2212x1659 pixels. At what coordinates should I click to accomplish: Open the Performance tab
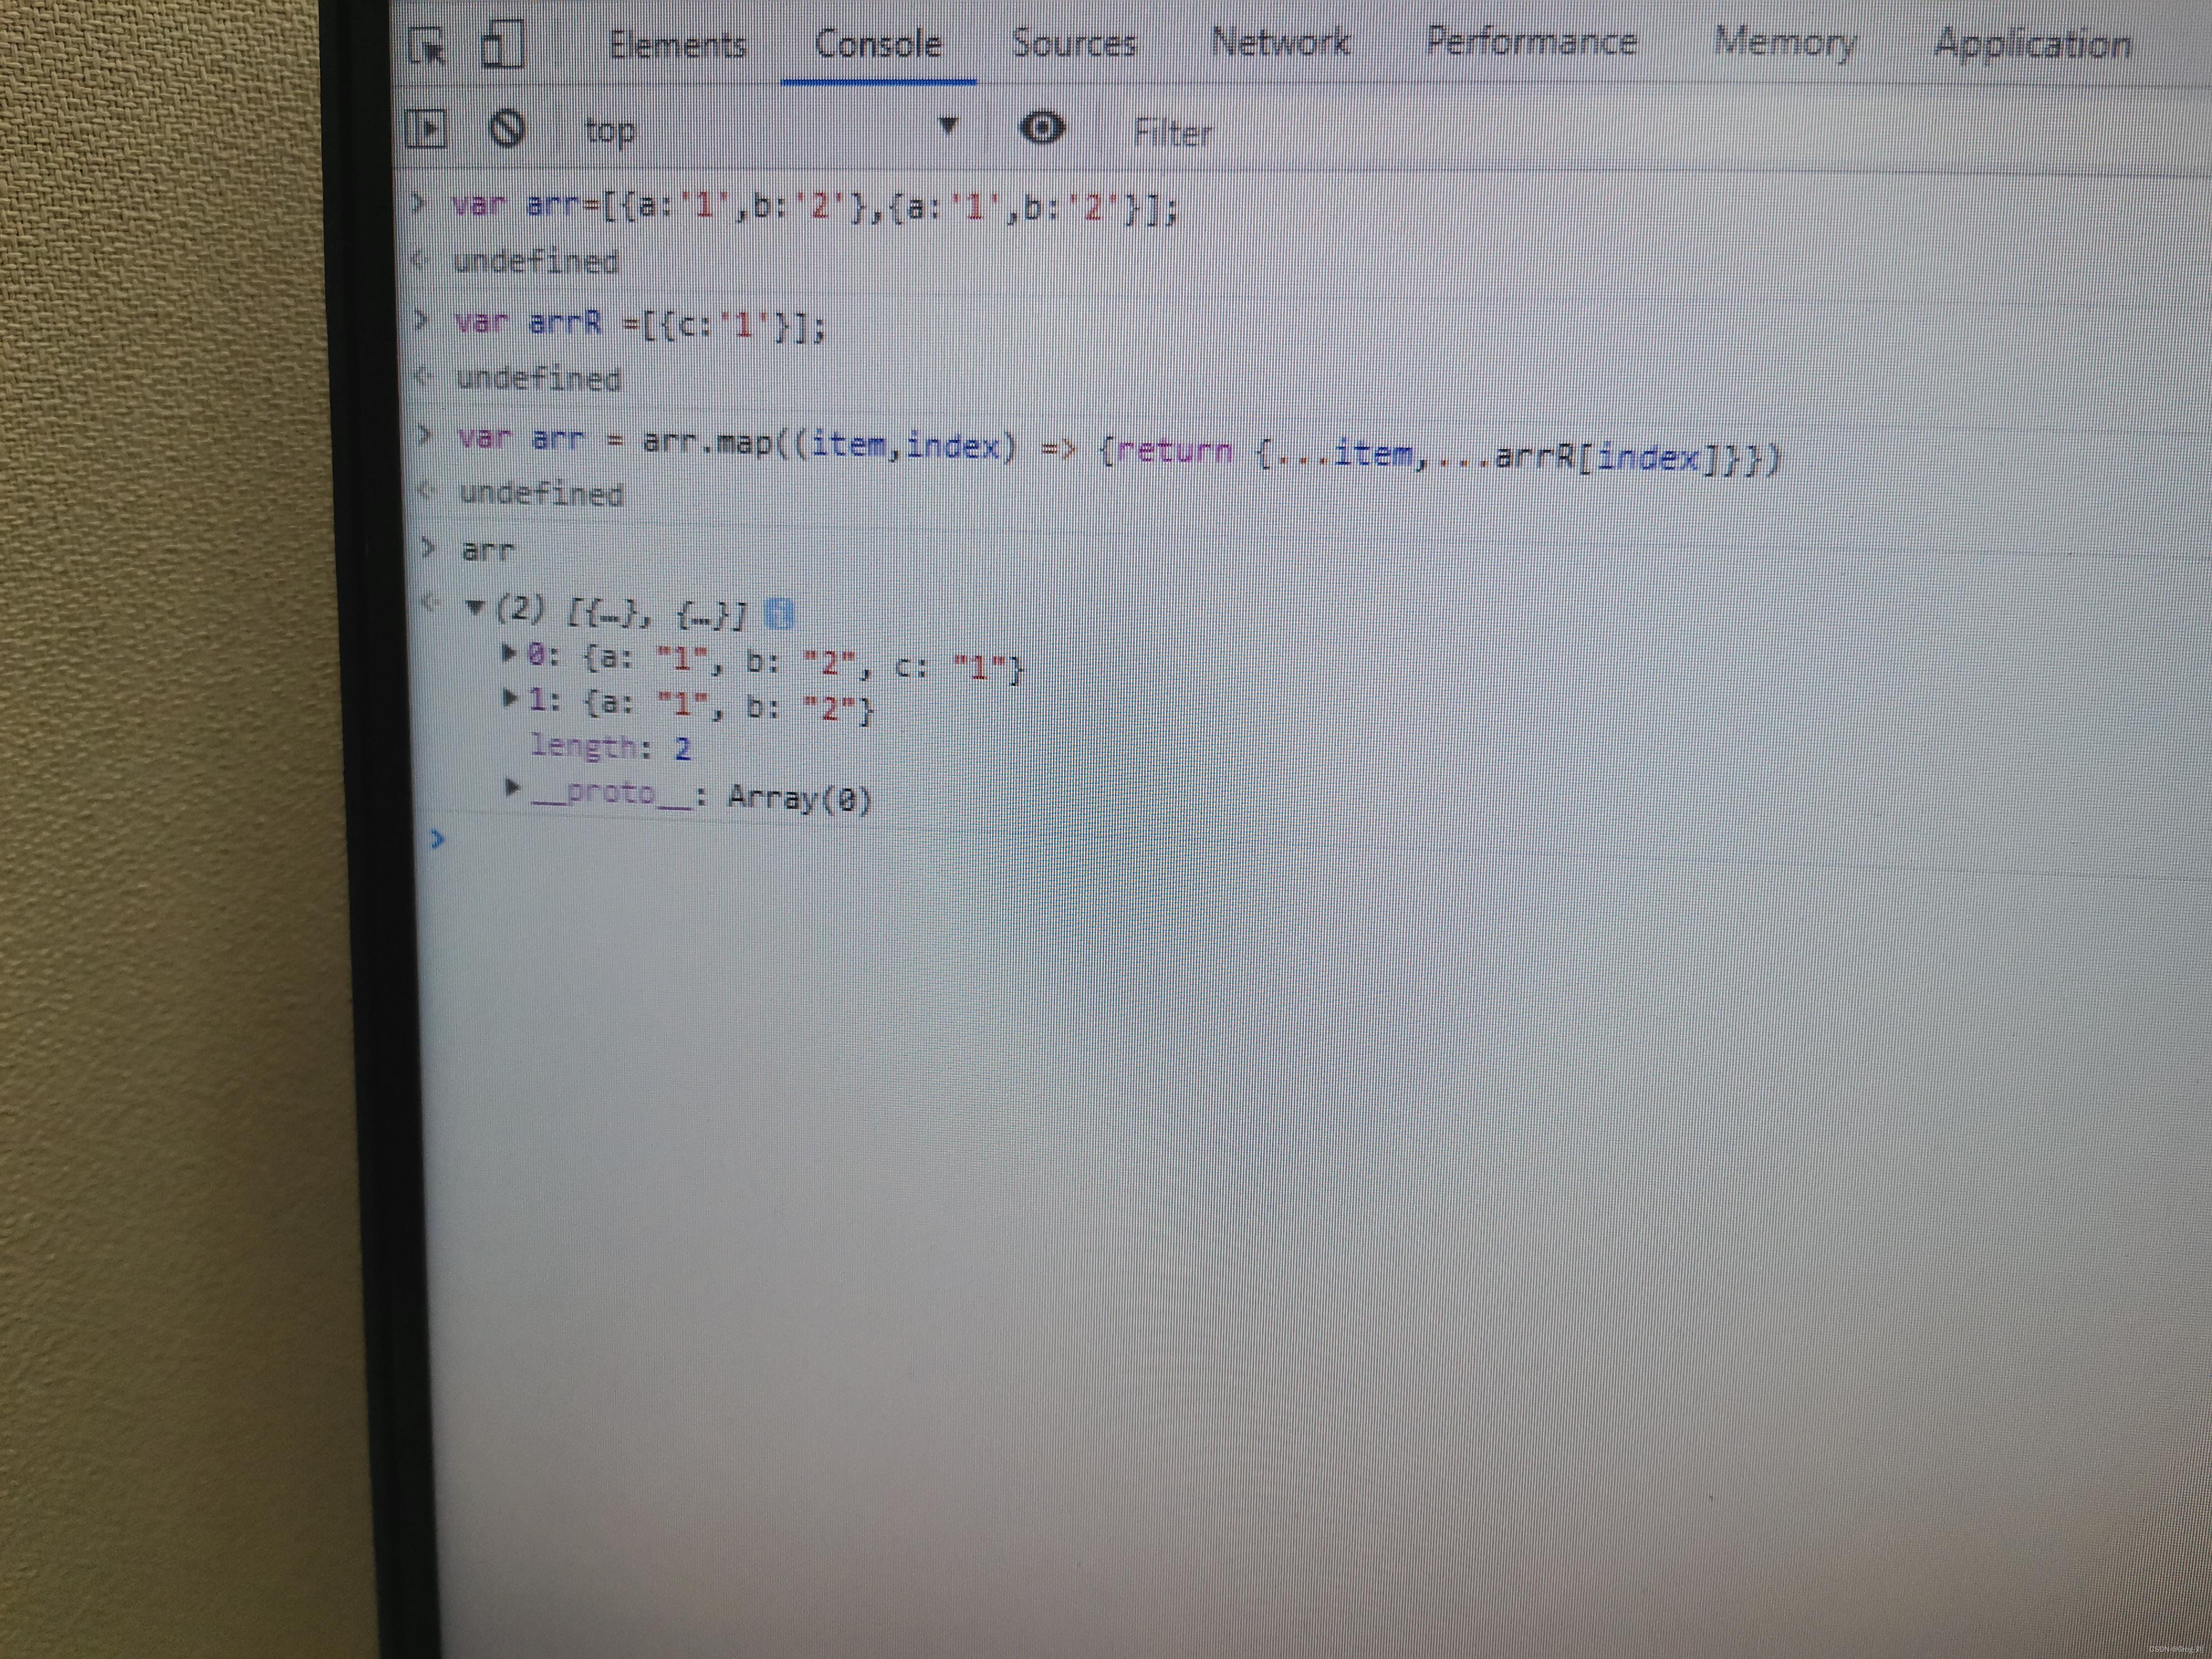[1531, 42]
